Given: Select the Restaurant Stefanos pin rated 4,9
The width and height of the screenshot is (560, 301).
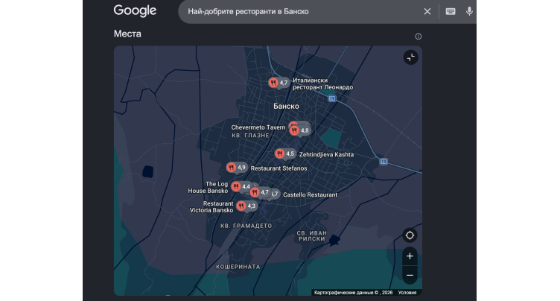Looking at the screenshot, I should click(237, 168).
